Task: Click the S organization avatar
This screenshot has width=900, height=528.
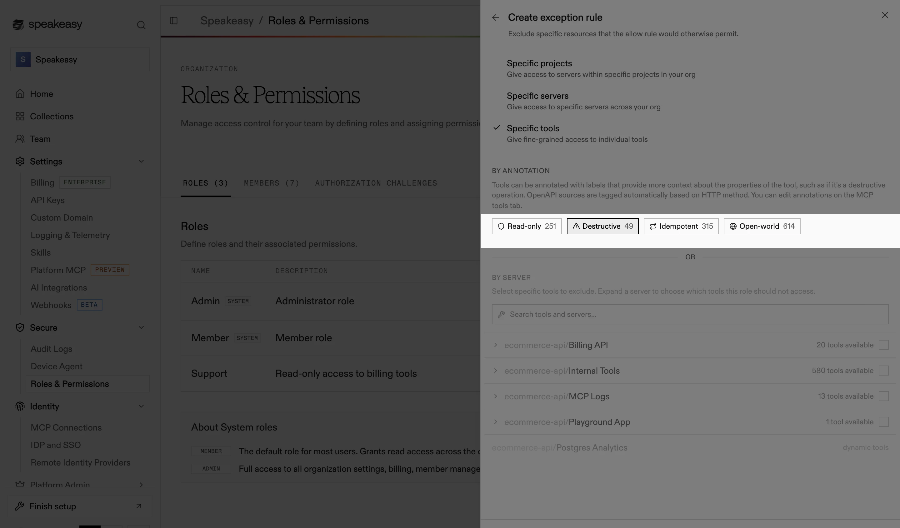Action: pyautogui.click(x=23, y=59)
